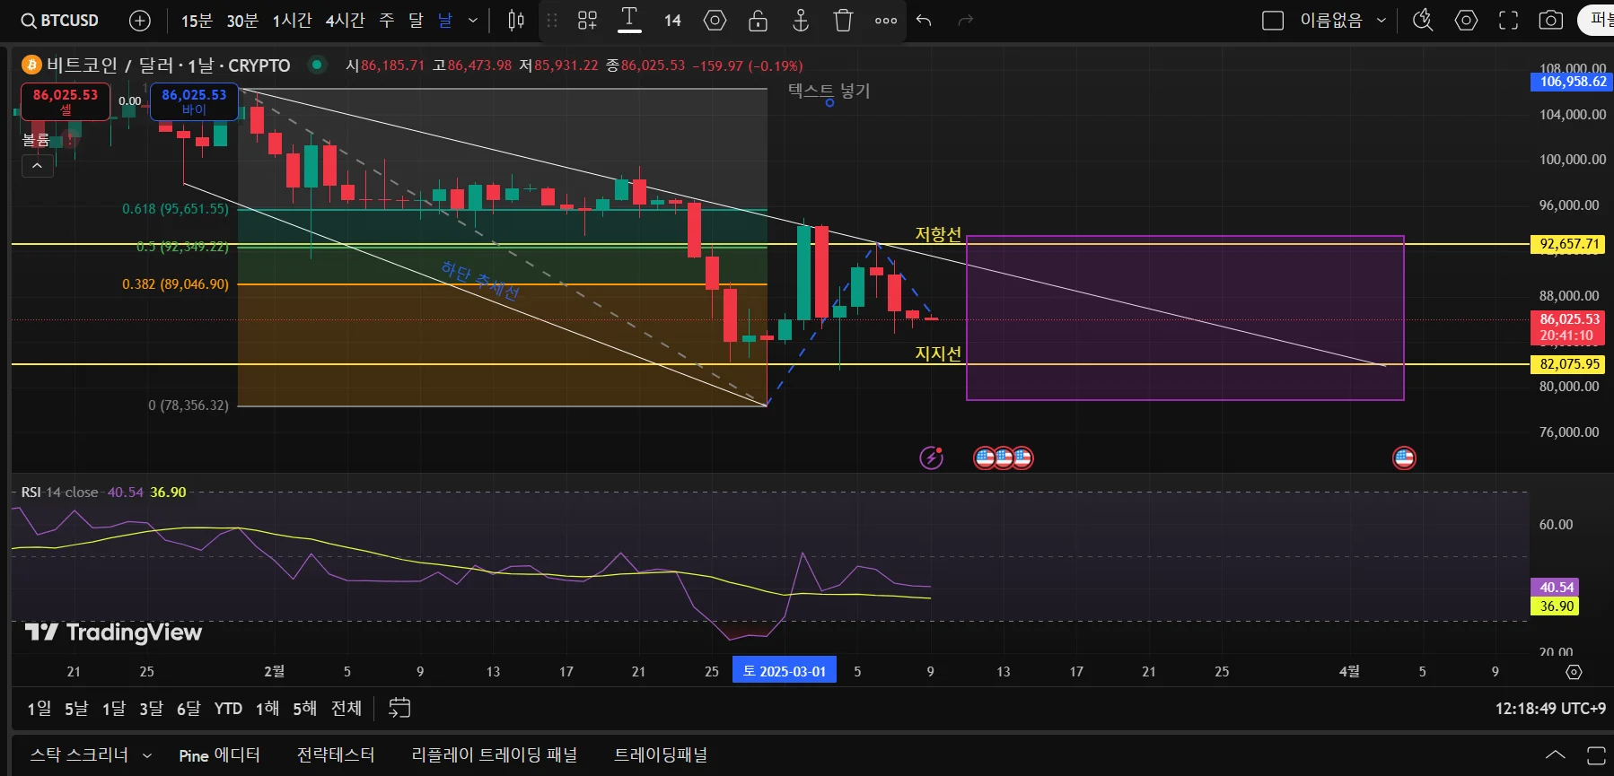Image resolution: width=1614 pixels, height=776 pixels.
Task: Set date range to 3달
Action: click(151, 709)
